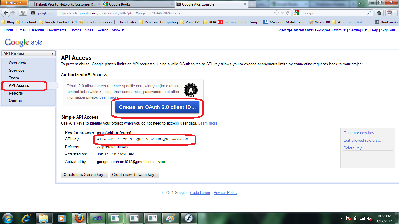Click the Google search input box
This screenshot has height=224, width=399.
(334, 13)
